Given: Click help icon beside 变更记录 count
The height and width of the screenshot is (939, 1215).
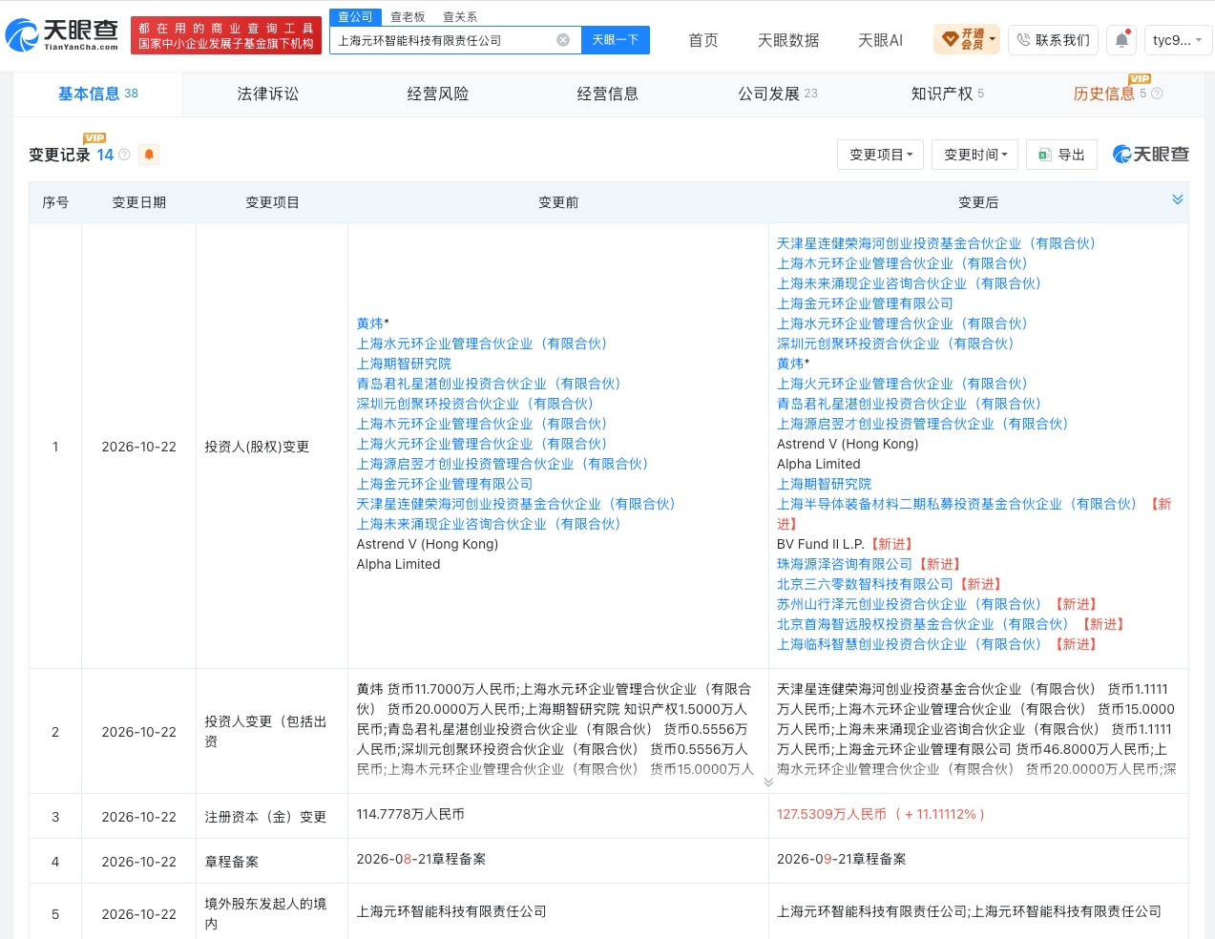Looking at the screenshot, I should click(124, 155).
